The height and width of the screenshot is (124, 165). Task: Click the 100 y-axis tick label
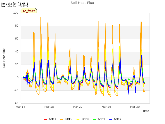click(x=16, y=13)
